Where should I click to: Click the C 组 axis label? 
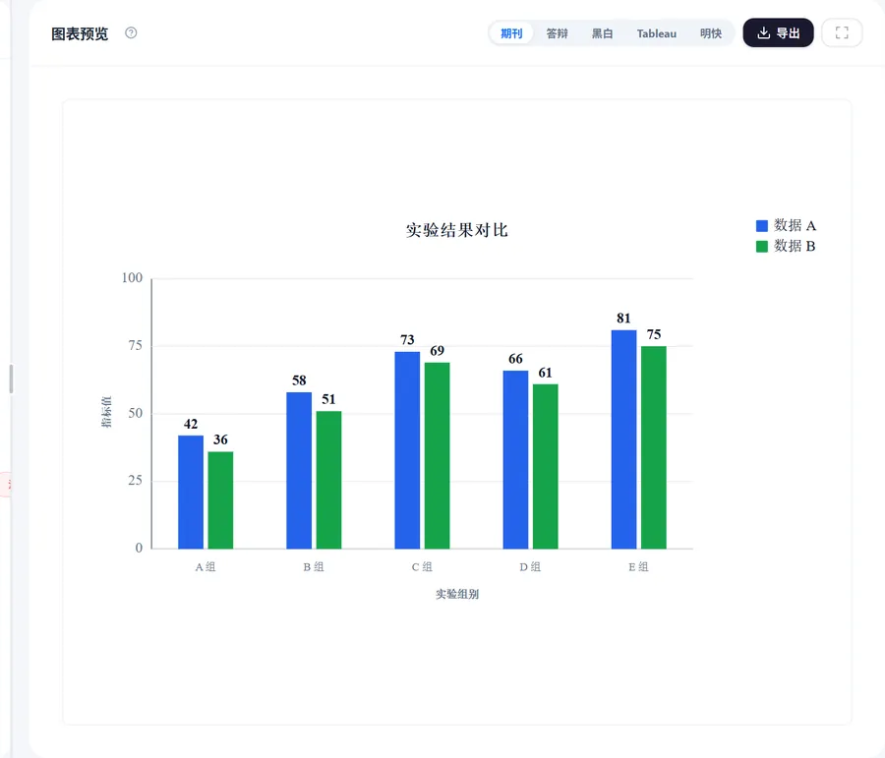[422, 566]
